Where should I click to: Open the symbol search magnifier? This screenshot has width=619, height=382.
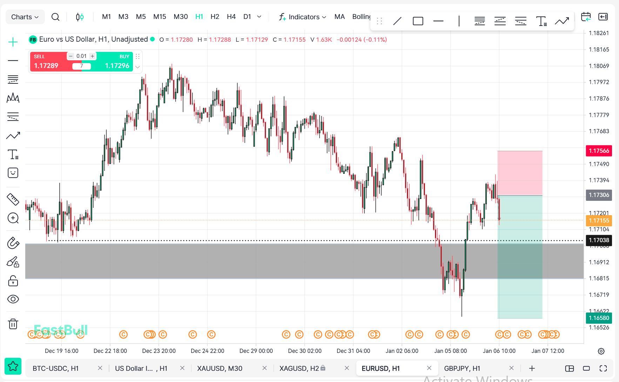pyautogui.click(x=55, y=17)
